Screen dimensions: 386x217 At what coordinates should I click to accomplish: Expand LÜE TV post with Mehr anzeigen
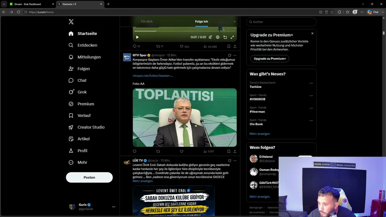(143, 181)
